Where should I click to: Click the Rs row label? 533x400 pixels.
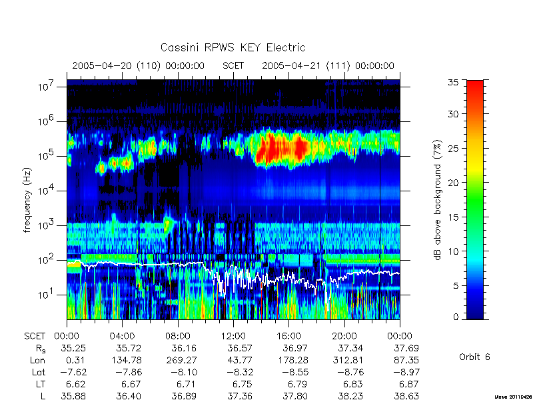(41, 349)
